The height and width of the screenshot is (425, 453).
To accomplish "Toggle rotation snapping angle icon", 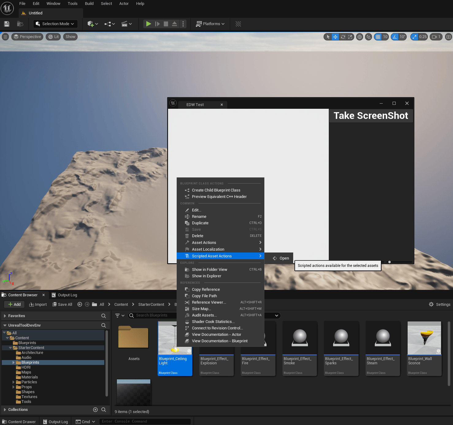I will pyautogui.click(x=395, y=37).
